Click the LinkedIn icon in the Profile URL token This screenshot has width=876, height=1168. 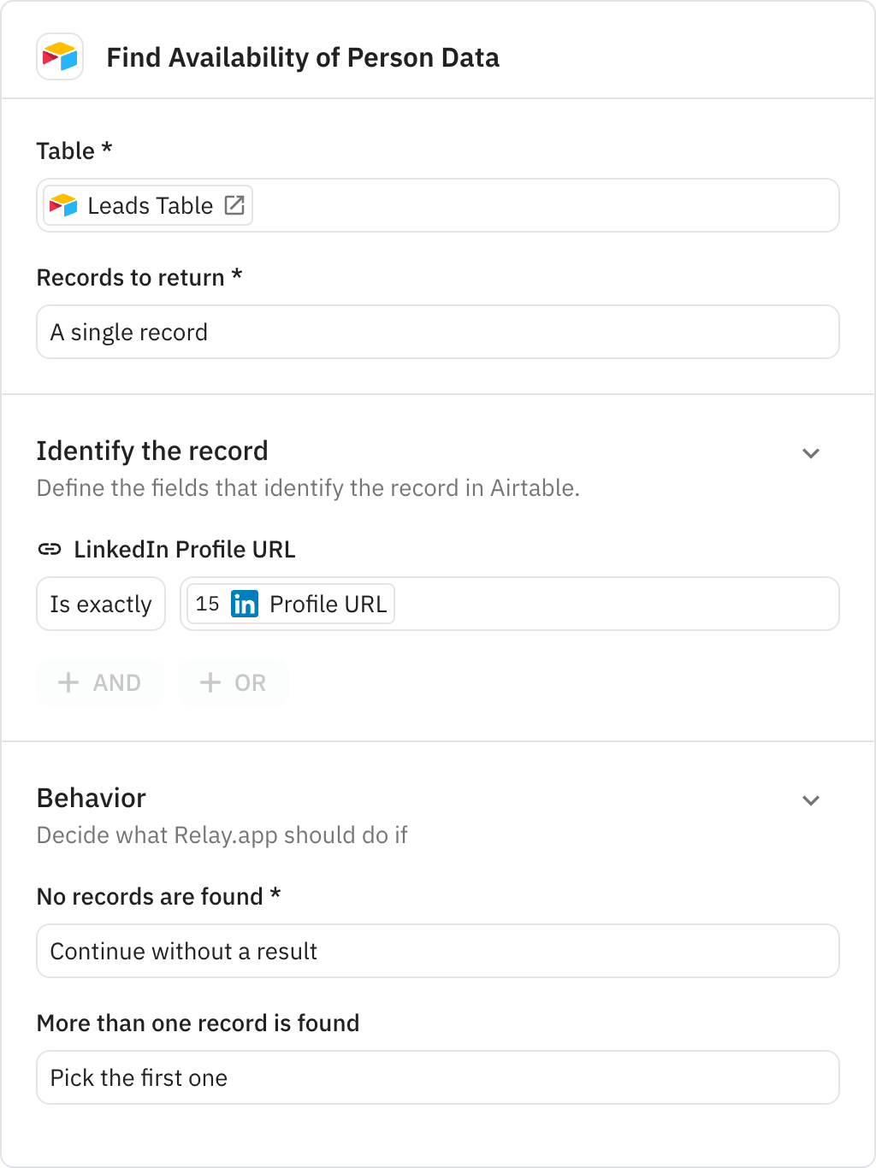(245, 604)
